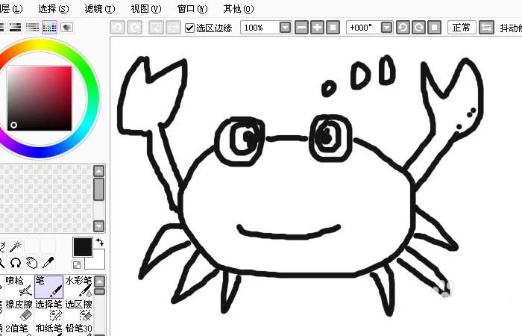The height and width of the screenshot is (336, 522).
Task: Select the eyedropper color picker tool
Action: coord(48,263)
